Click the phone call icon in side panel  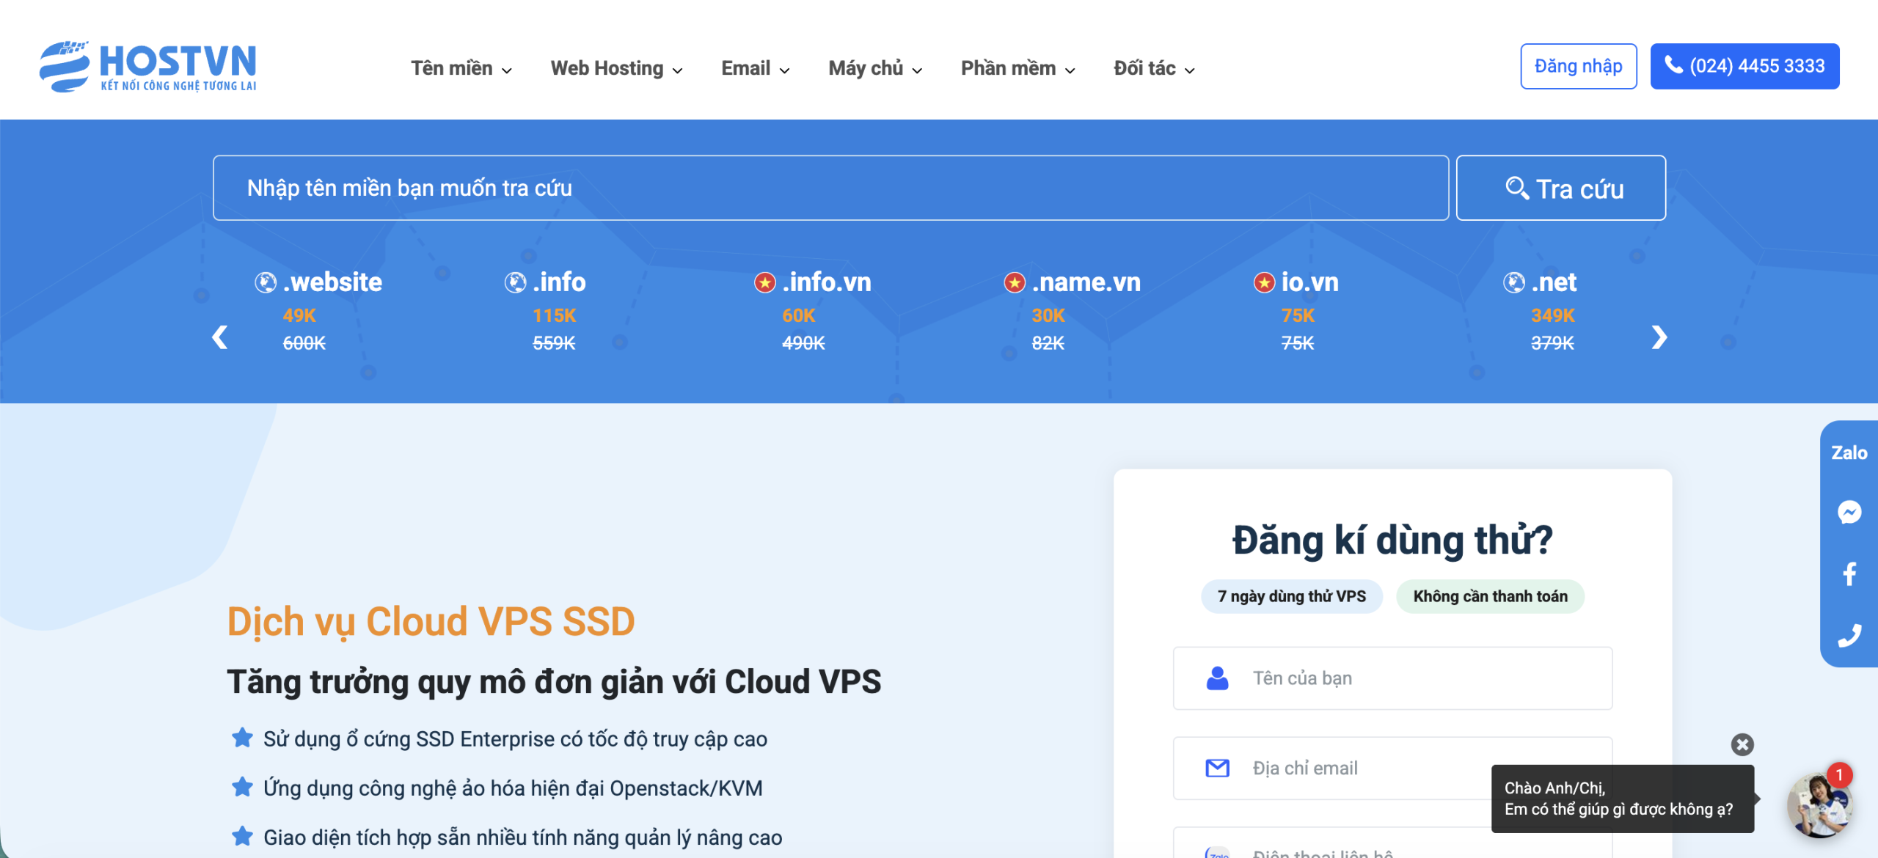[1849, 635]
